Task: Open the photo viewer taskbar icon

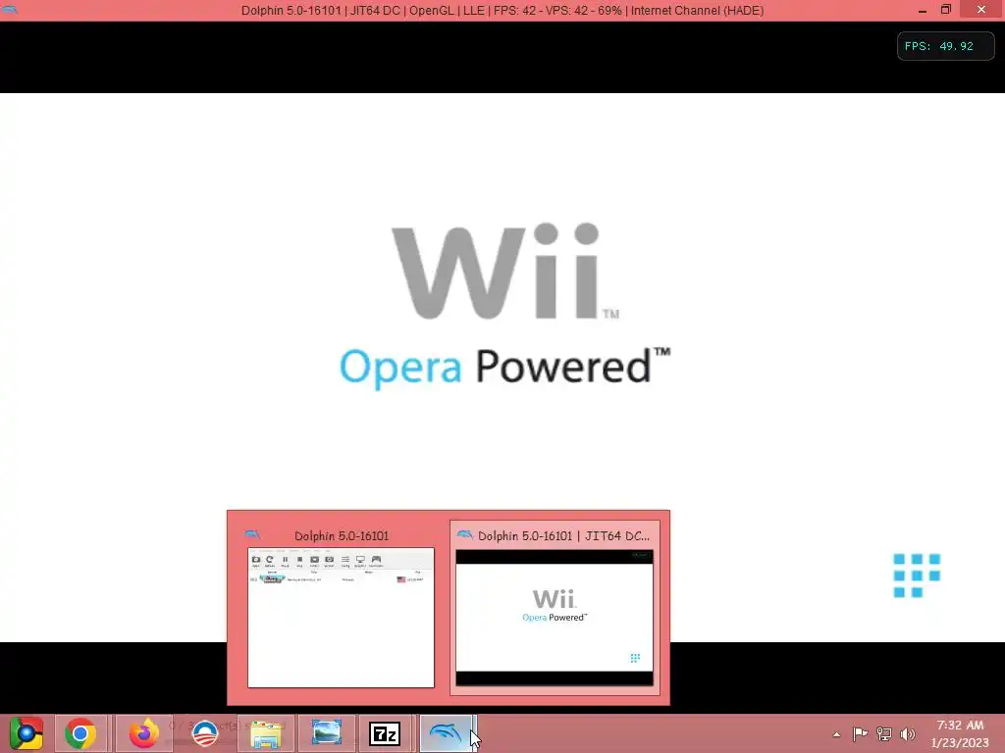Action: click(x=326, y=733)
